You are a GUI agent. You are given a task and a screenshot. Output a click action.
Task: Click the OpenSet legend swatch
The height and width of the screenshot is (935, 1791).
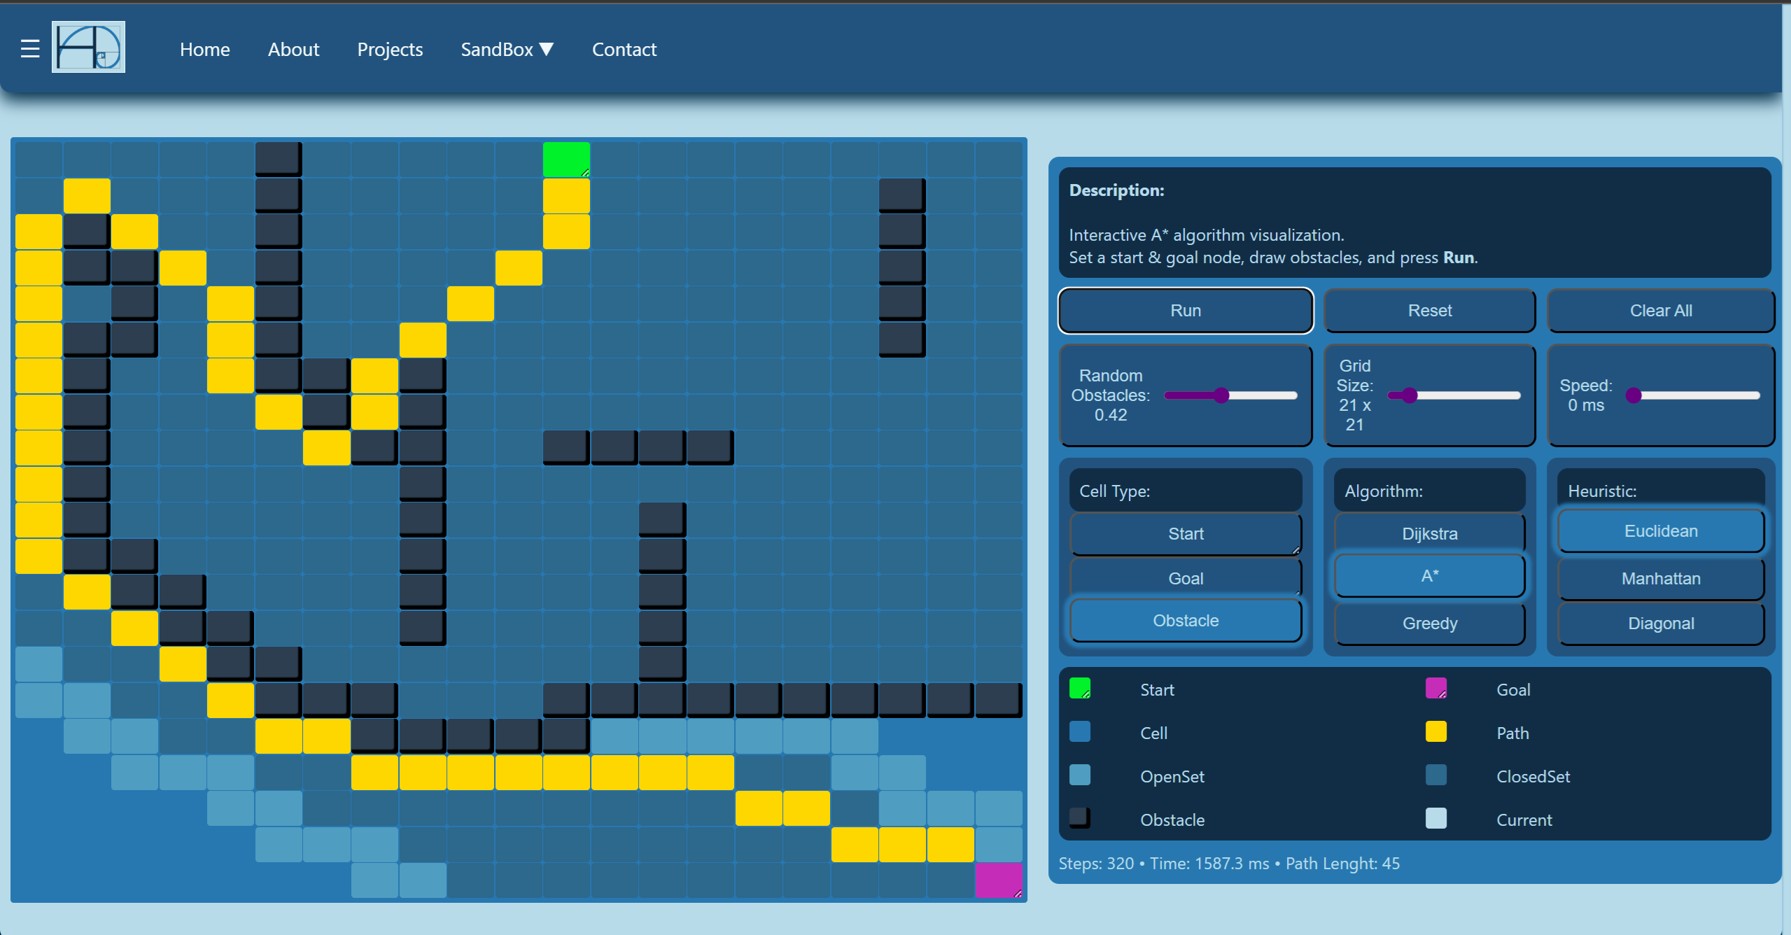click(1079, 775)
